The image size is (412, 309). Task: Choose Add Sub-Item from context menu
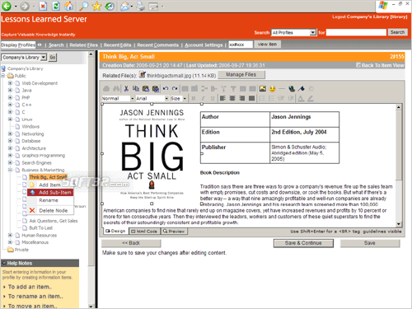pyautogui.click(x=50, y=192)
